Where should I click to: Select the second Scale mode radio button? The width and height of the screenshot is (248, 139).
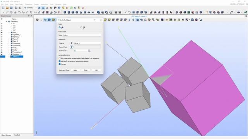point(81,27)
